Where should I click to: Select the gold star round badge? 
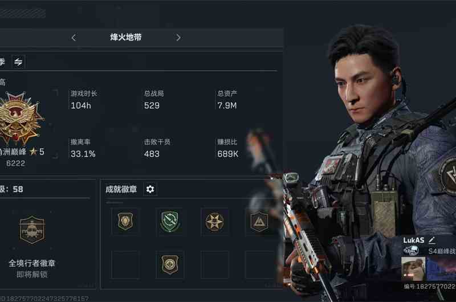click(x=215, y=222)
